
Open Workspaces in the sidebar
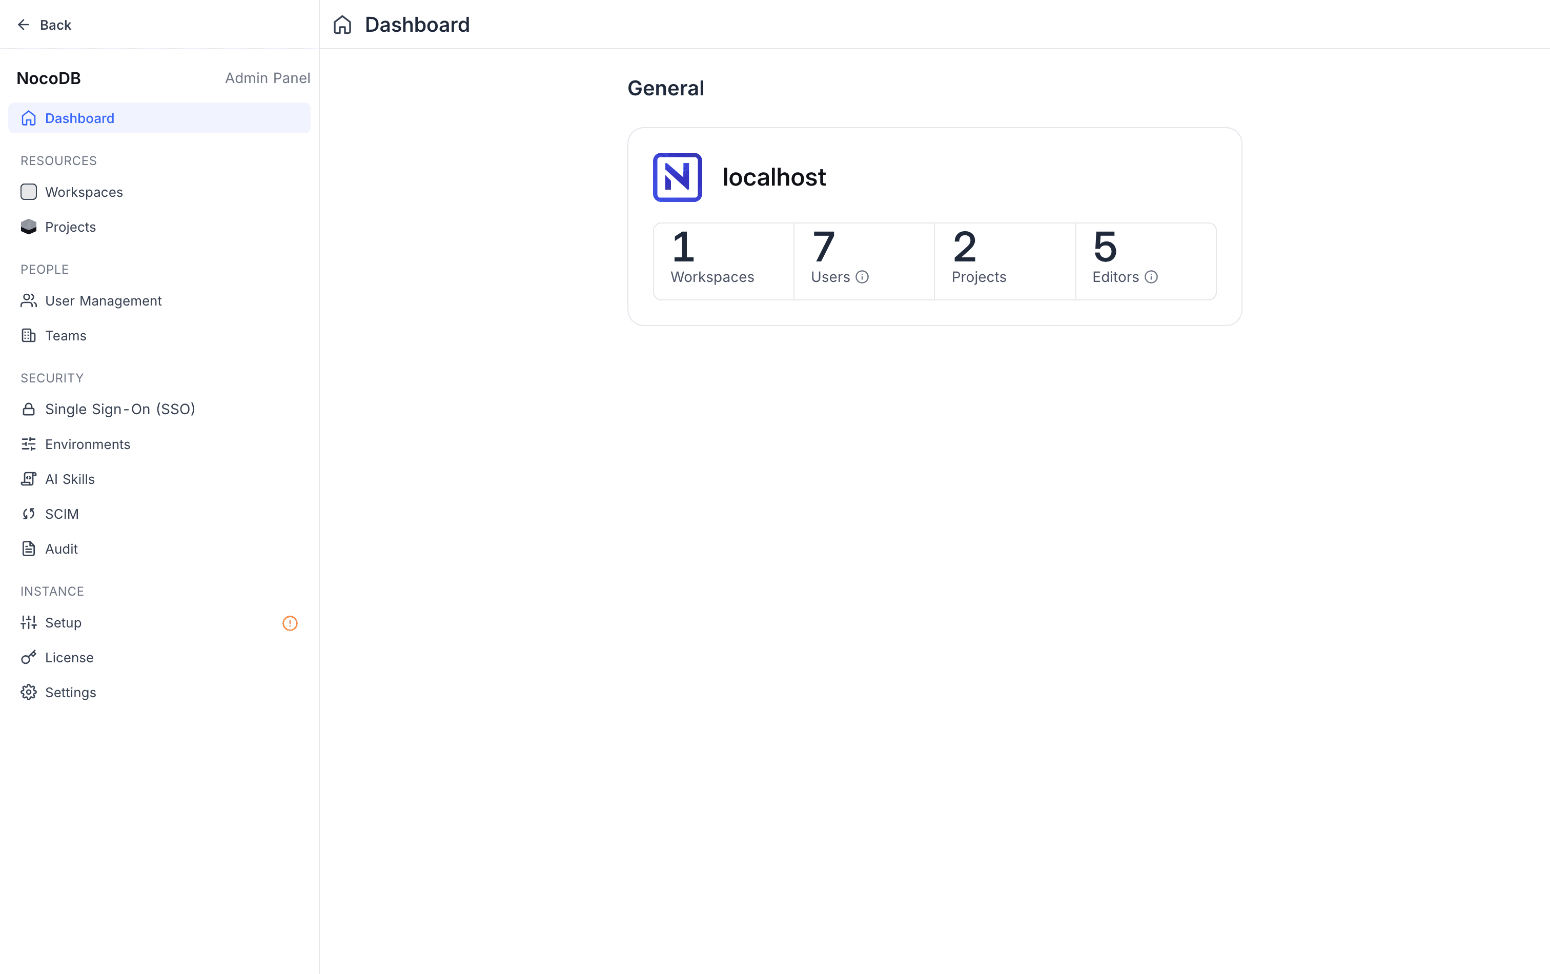click(159, 192)
